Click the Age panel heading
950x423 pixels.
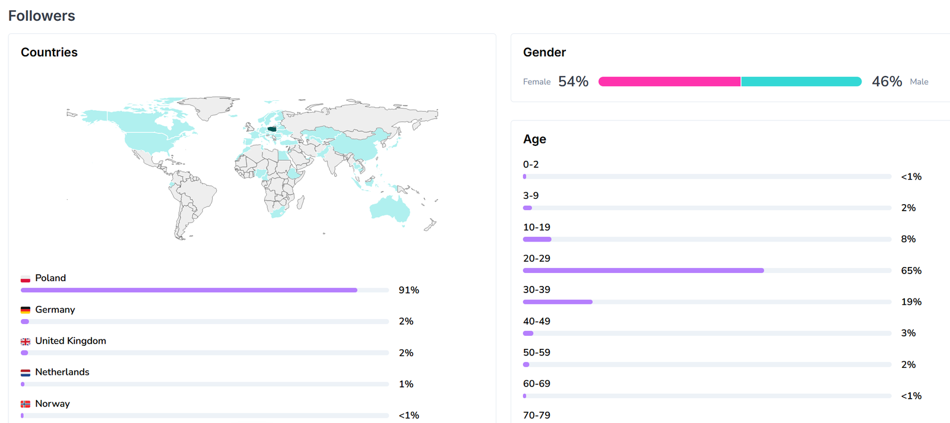click(534, 139)
